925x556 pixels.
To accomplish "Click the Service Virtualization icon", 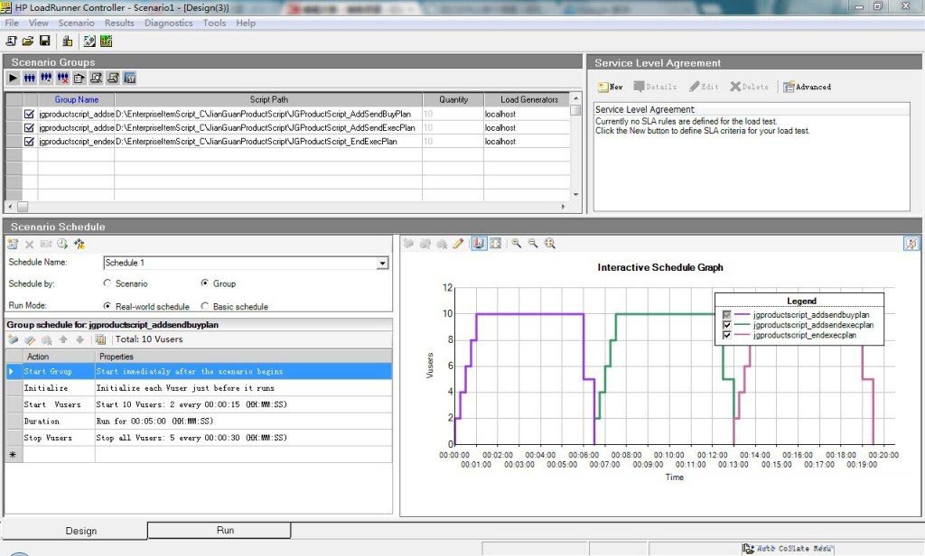I will pos(130,78).
